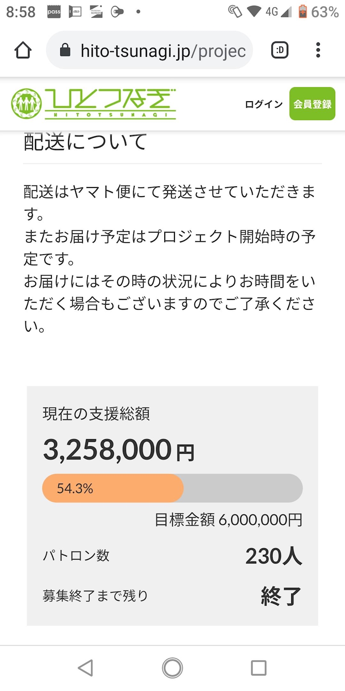345x691 pixels.
Task: Tap the Hitotsunagi logo
Action: [94, 104]
